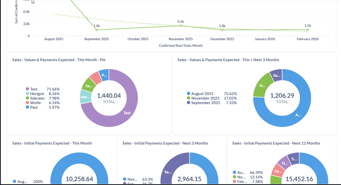Open 'Values & Payments Expected - This + Next 3 Months' title
The image size is (341, 185).
[x=228, y=60]
